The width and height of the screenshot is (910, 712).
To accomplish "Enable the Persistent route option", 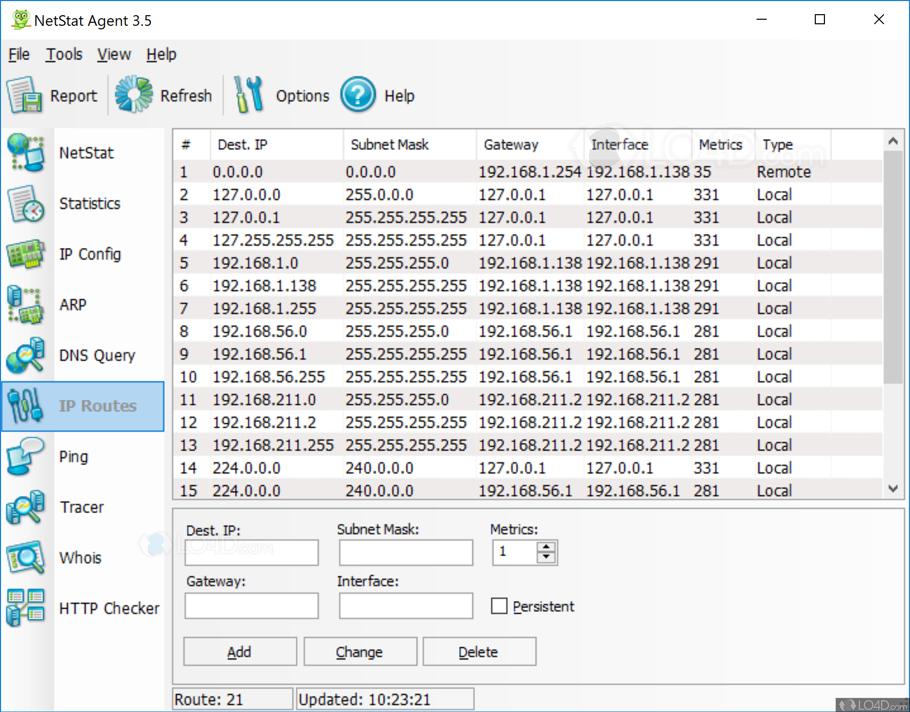I will click(x=499, y=606).
